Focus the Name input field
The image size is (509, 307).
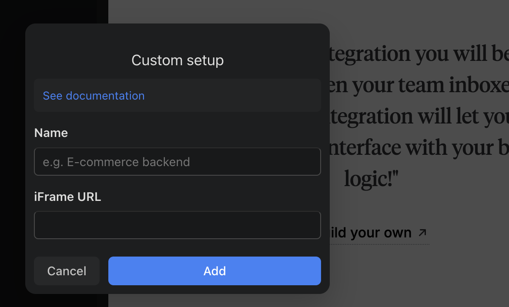(x=177, y=162)
